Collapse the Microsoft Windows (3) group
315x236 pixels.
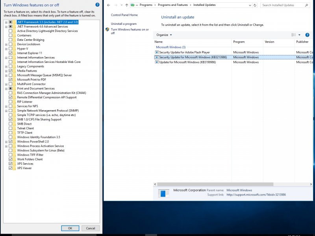click(170, 47)
